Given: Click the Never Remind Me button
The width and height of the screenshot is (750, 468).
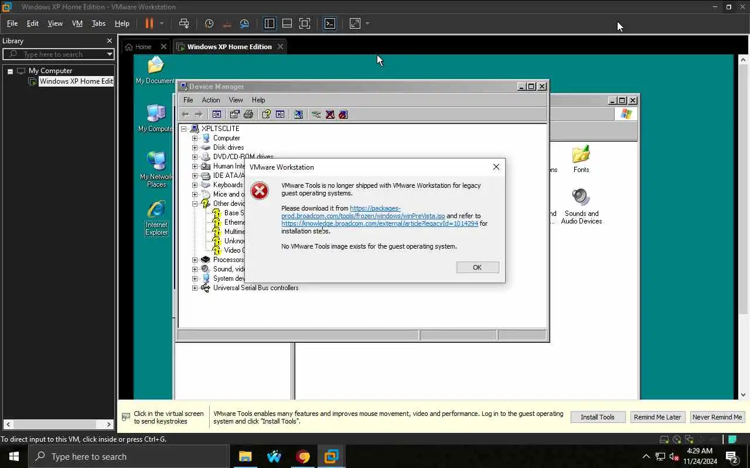Looking at the screenshot, I should pyautogui.click(x=717, y=417).
